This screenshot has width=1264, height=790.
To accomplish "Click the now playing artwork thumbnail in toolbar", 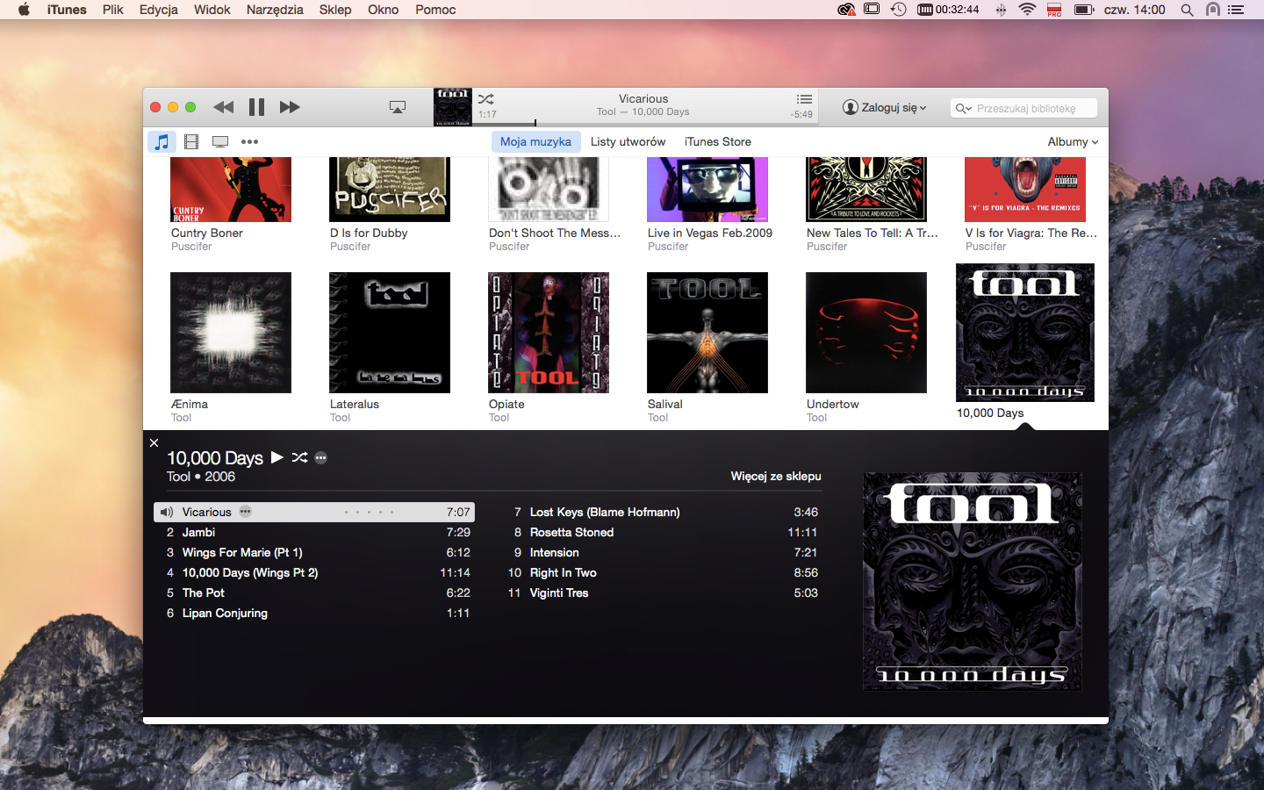I will coord(453,107).
